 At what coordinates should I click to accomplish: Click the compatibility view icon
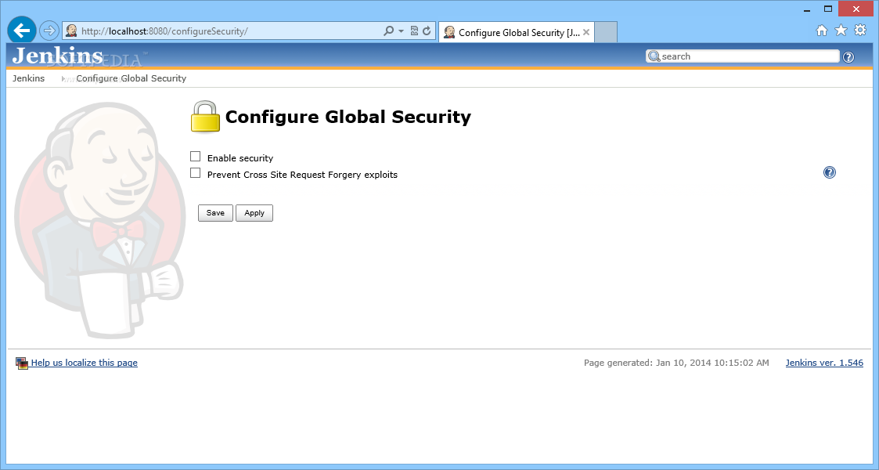point(414,31)
